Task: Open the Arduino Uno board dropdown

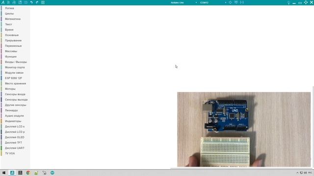Action: point(183,2)
